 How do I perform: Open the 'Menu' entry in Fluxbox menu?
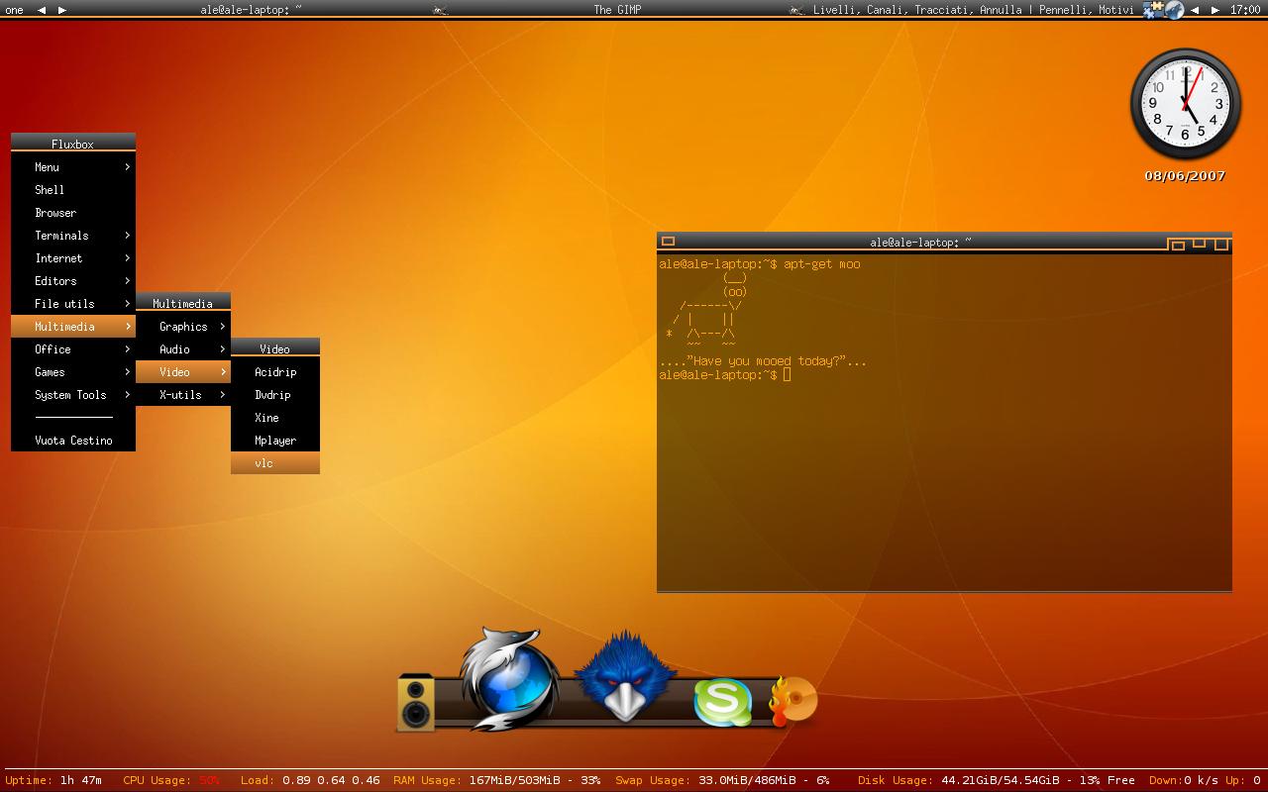(73, 167)
